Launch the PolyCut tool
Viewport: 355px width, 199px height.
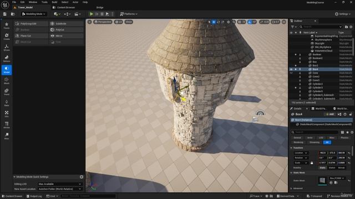point(67,30)
